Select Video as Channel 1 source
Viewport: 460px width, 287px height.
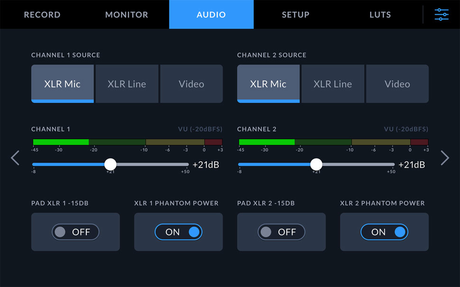[x=191, y=83]
